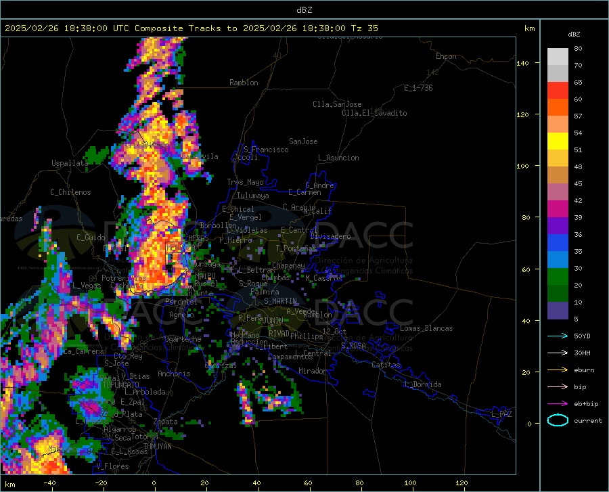Select the magenta 42-39 dBZ swatch

point(558,209)
